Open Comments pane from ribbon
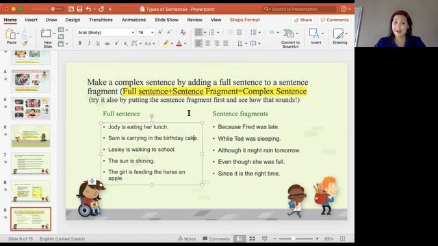438x246 pixels. (x=335, y=20)
